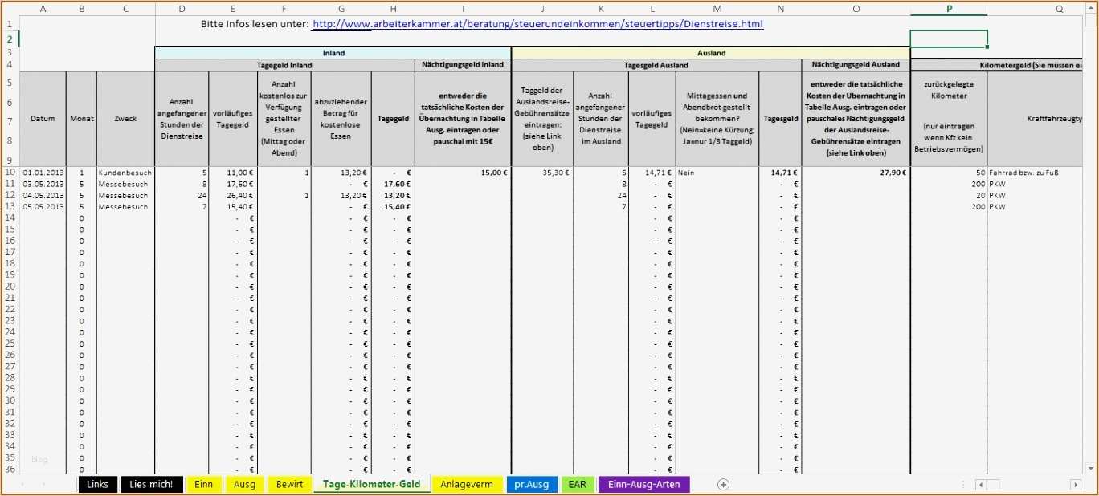Select the Bewirt sheet tab

[x=289, y=484]
